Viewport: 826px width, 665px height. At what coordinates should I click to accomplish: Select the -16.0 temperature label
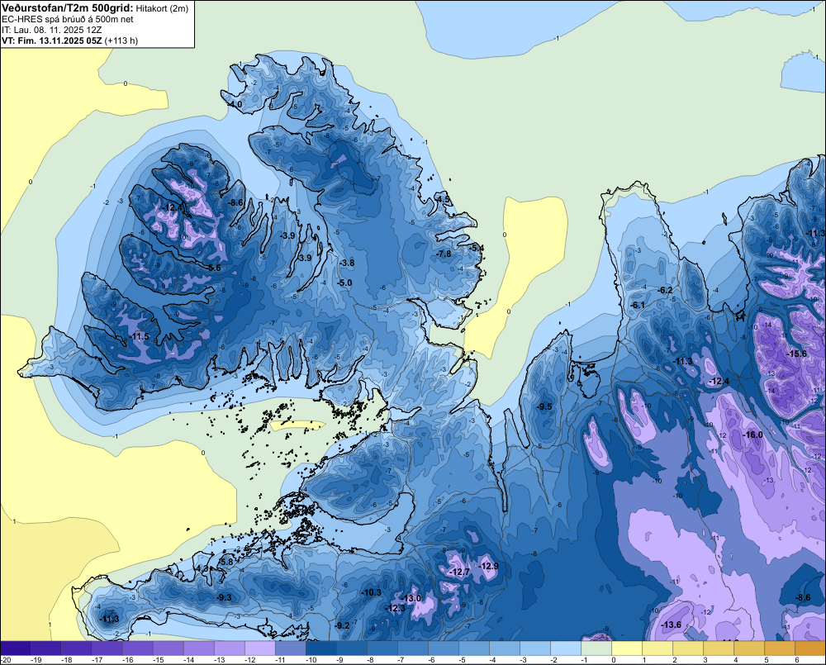(x=752, y=435)
